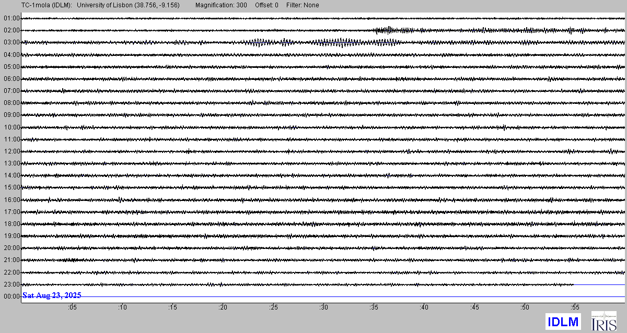Click the :15 minute axis tick label
This screenshot has height=333, width=627.
pyautogui.click(x=172, y=307)
